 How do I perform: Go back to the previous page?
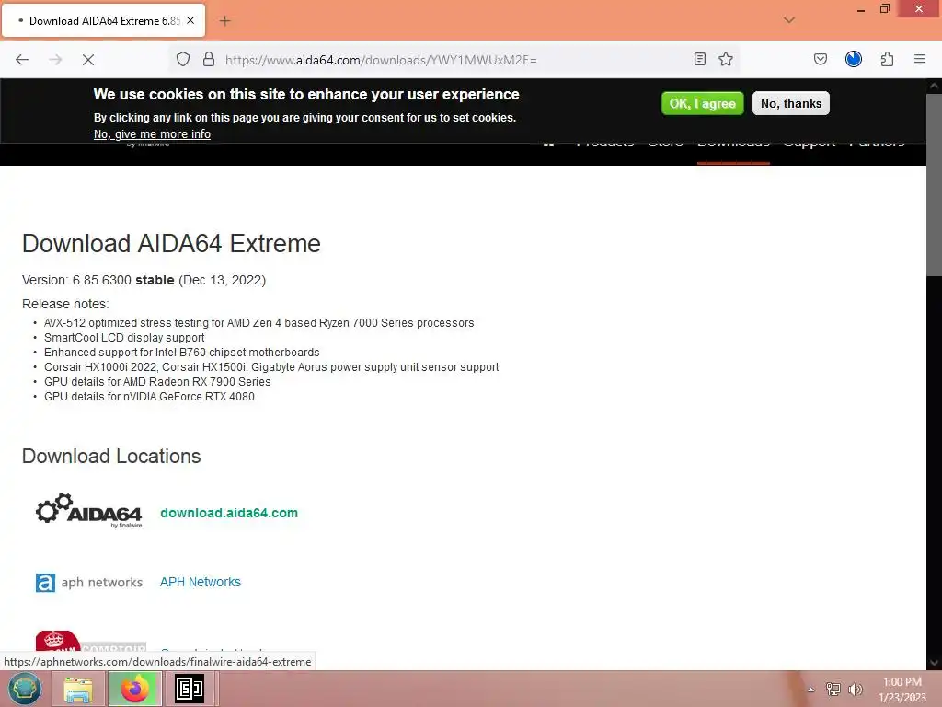22,60
